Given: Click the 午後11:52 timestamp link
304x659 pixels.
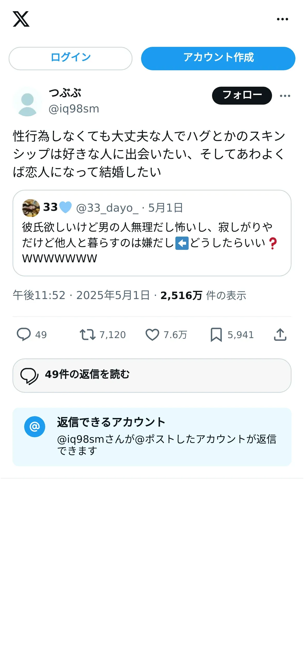Looking at the screenshot, I should (39, 295).
